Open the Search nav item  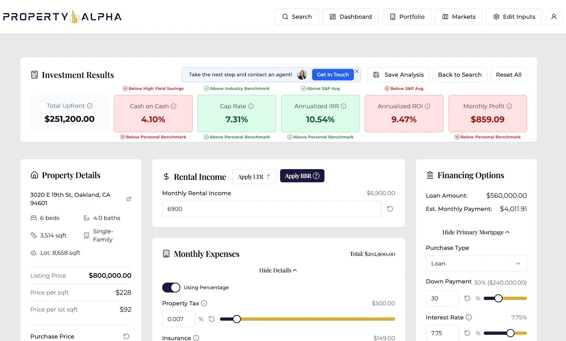pos(297,17)
